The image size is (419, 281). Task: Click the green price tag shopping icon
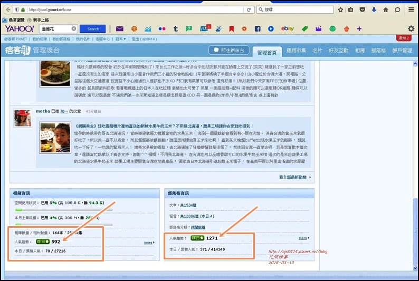[x=304, y=28]
